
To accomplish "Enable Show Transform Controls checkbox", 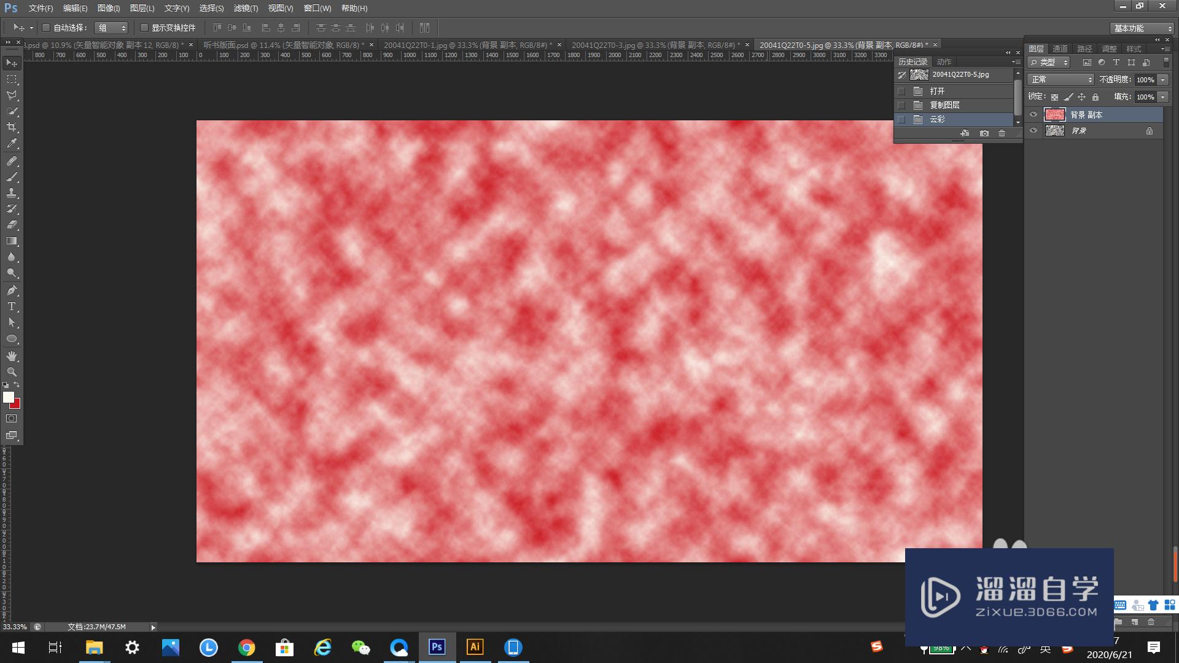I will (144, 28).
